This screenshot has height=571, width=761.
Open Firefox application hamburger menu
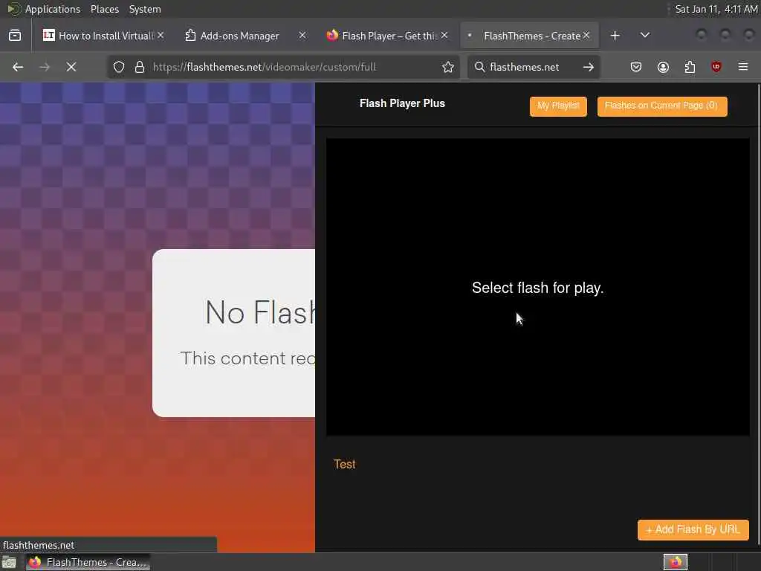pos(743,67)
